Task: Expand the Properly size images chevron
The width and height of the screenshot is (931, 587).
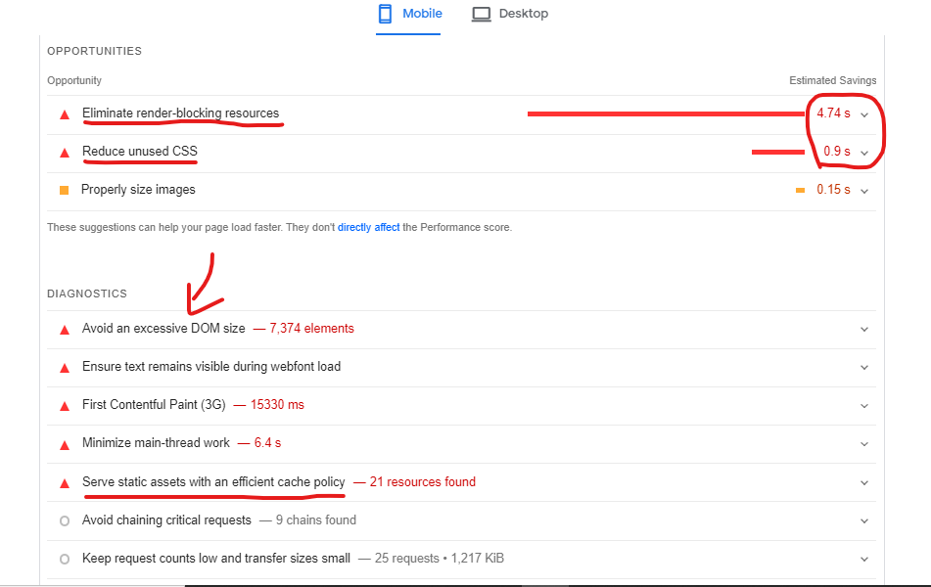Action: pos(864,191)
